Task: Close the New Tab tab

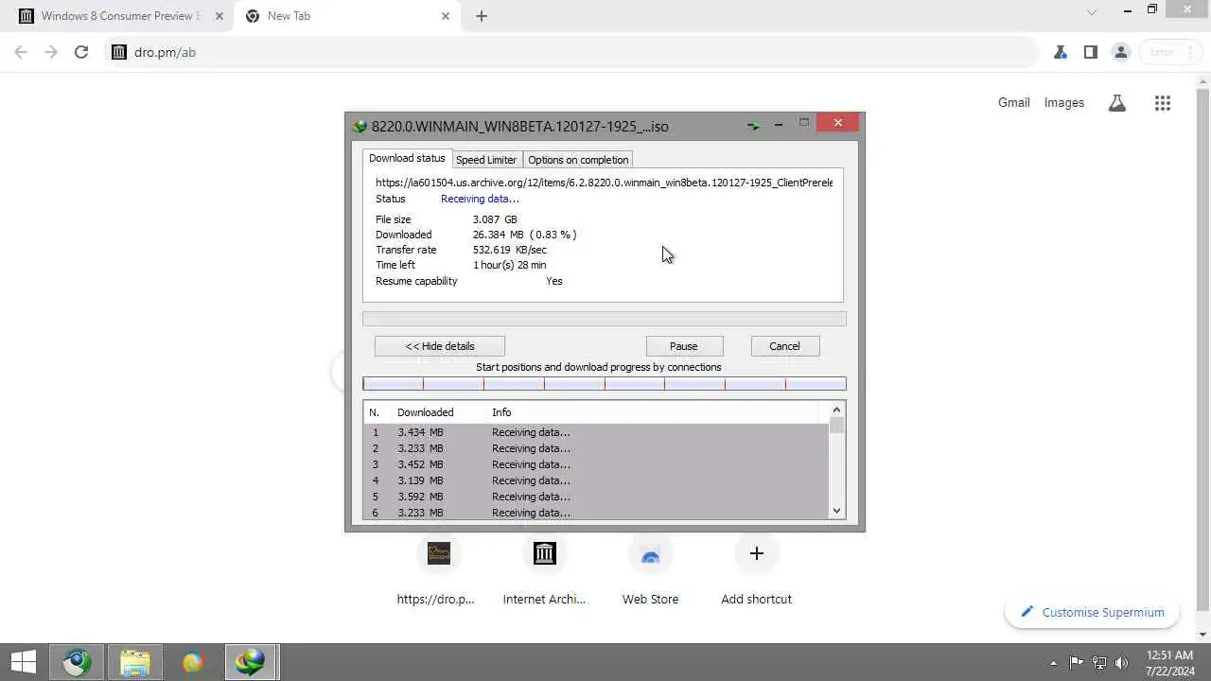Action: (x=446, y=16)
